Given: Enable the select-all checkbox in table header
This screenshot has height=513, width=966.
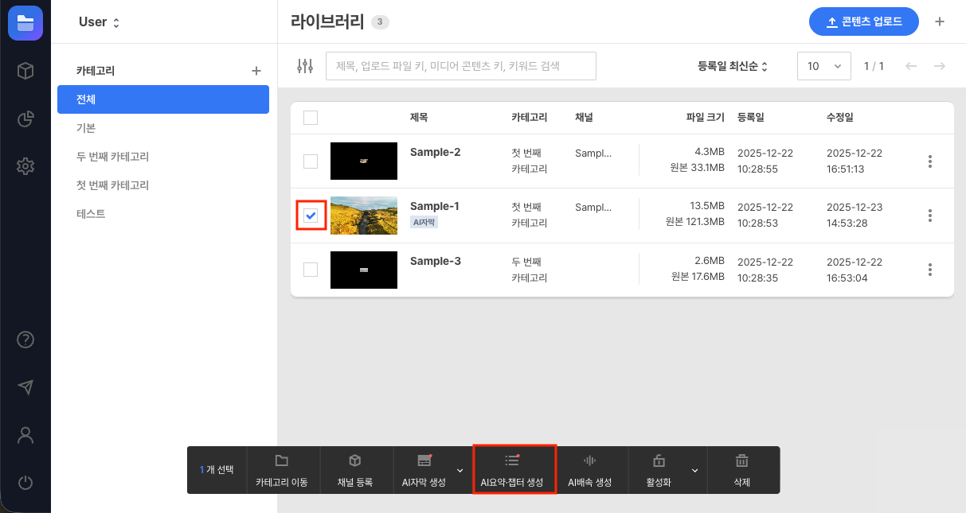Looking at the screenshot, I should click(x=311, y=117).
